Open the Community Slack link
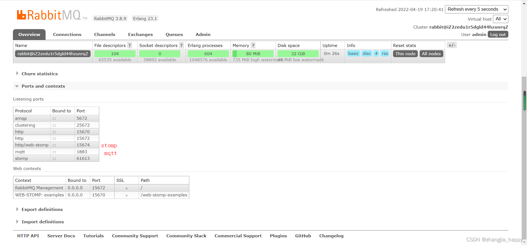This screenshot has width=527, height=245. [x=186, y=236]
